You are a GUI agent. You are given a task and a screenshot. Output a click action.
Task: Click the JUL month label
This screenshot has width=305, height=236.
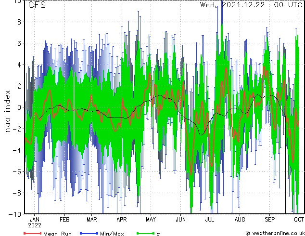210,220
